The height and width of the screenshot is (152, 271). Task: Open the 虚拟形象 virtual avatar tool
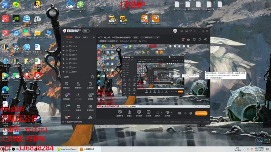click(x=66, y=108)
